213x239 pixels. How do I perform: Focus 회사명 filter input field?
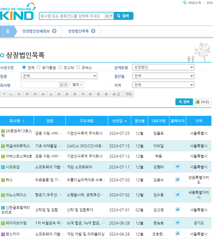pos(40,85)
